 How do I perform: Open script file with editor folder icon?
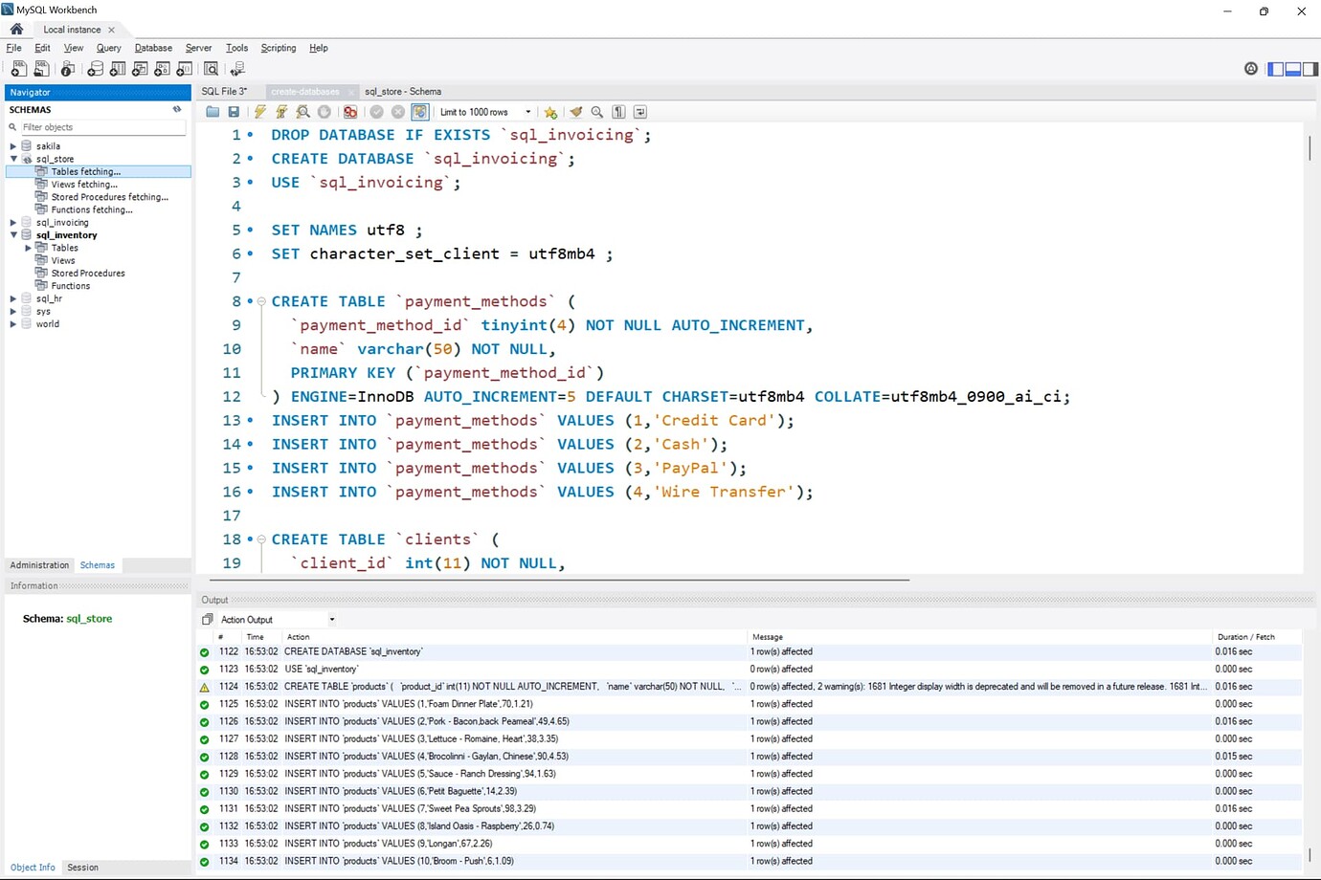213,112
